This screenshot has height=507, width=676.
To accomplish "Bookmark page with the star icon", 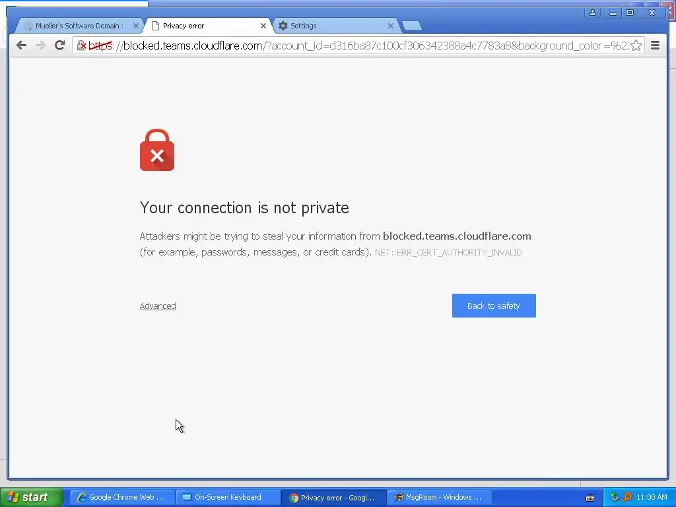I will [636, 46].
